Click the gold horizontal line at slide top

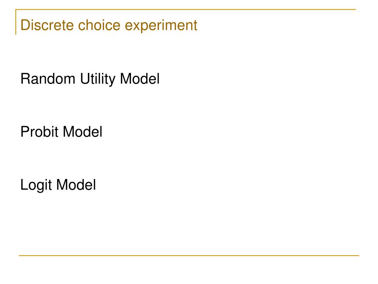(x=186, y=10)
